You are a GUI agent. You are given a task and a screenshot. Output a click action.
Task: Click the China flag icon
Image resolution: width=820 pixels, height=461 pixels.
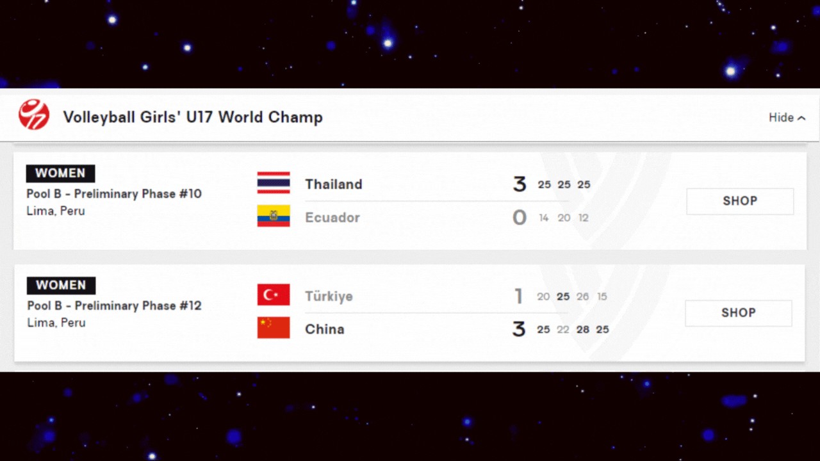tap(274, 328)
